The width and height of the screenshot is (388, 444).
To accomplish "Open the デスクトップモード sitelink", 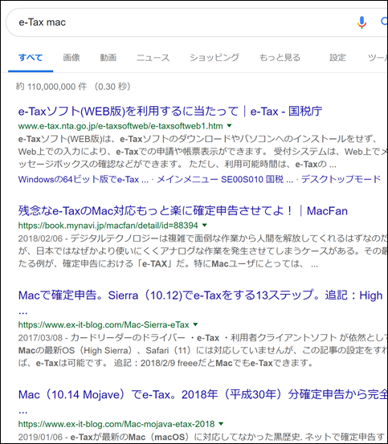I will tap(341, 179).
